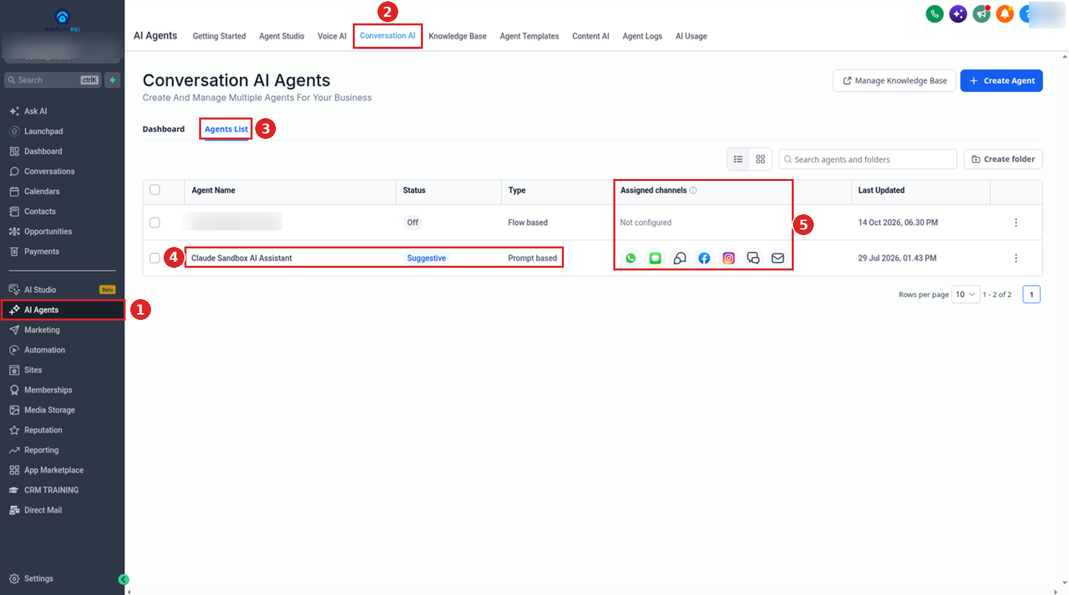Click Manage Knowledge Base button
This screenshot has width=1069, height=595.
(x=895, y=81)
